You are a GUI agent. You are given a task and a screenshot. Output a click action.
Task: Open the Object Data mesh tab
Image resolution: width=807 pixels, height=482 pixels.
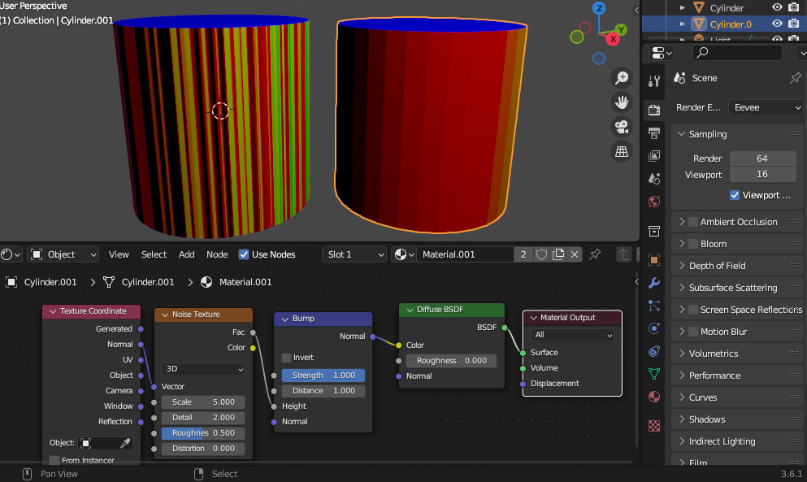point(654,374)
